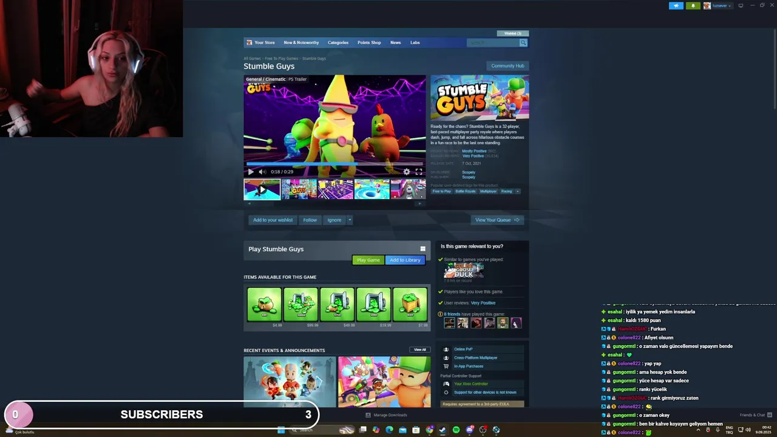The image size is (777, 437).
Task: Open Steam notifications bell
Action: (693, 5)
